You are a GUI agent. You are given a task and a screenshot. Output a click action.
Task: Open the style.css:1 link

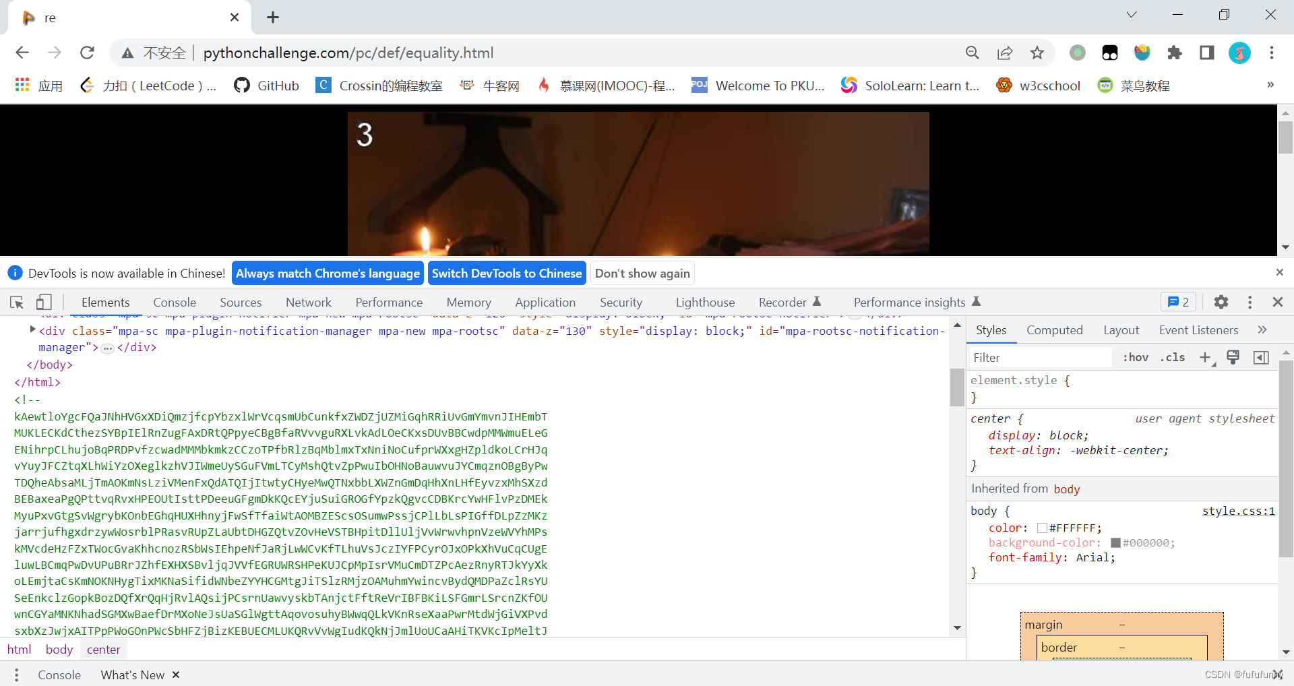(x=1238, y=511)
